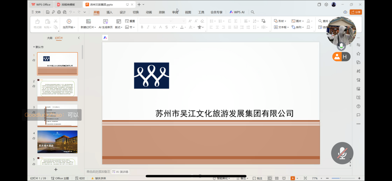Click the 形状 shapes dropdown
The image size is (392, 181).
coord(280,21)
